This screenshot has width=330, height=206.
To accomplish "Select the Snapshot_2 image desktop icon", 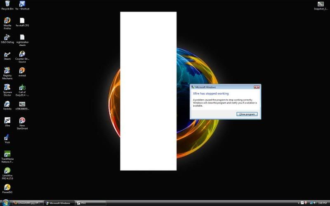I will click(x=321, y=6).
